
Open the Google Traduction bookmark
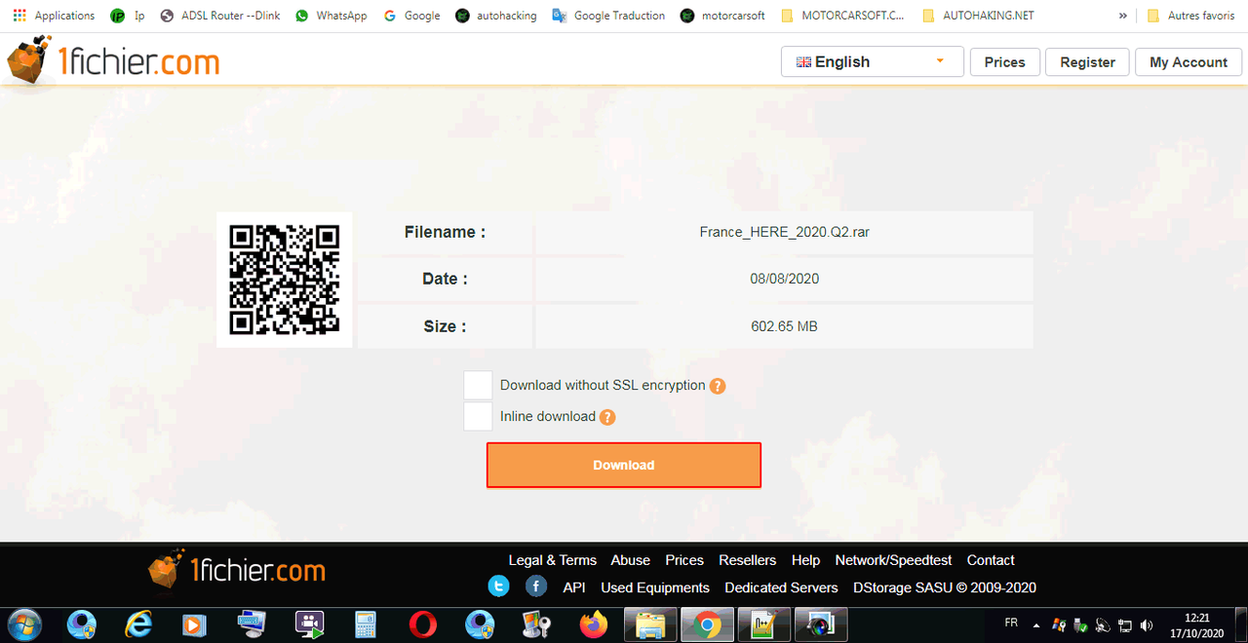[x=608, y=16]
